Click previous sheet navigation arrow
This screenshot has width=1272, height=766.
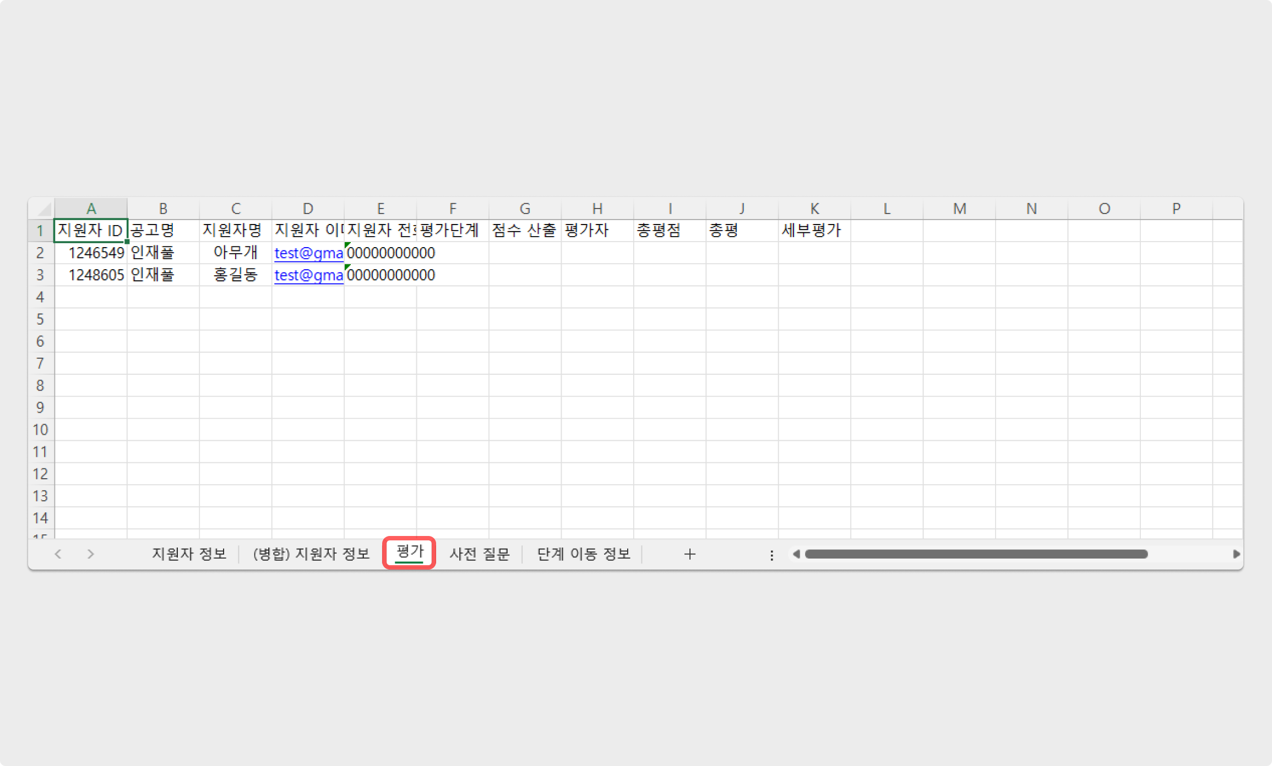tap(58, 554)
